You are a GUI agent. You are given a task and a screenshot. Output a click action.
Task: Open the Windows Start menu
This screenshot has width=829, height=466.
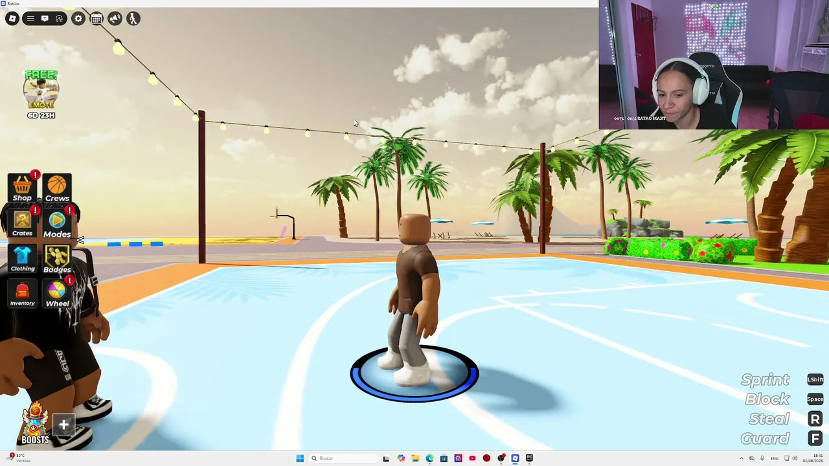[300, 458]
